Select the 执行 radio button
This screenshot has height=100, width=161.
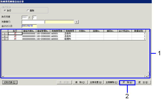(x=5, y=11)
